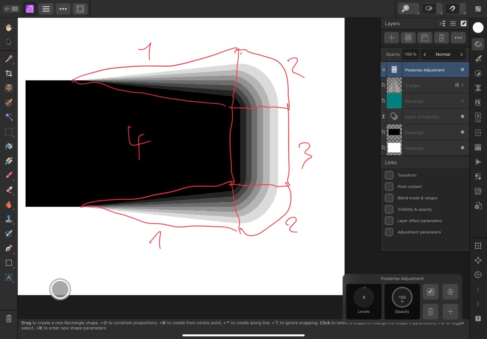The height and width of the screenshot is (339, 487).
Task: Open the three-dot options menu in top bar
Action: 63,9
